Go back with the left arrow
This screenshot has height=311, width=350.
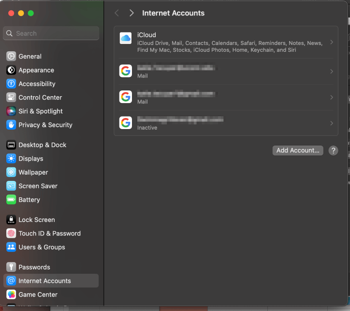click(x=117, y=13)
